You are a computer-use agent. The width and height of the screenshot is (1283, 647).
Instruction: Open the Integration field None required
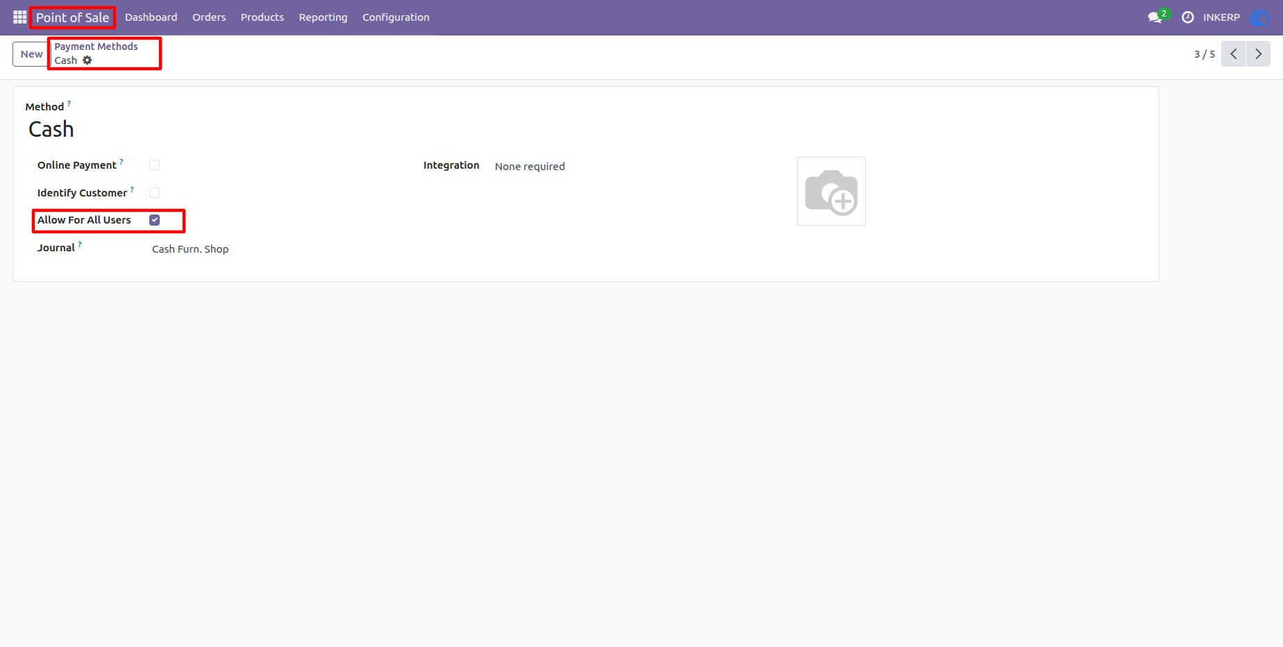(x=530, y=167)
